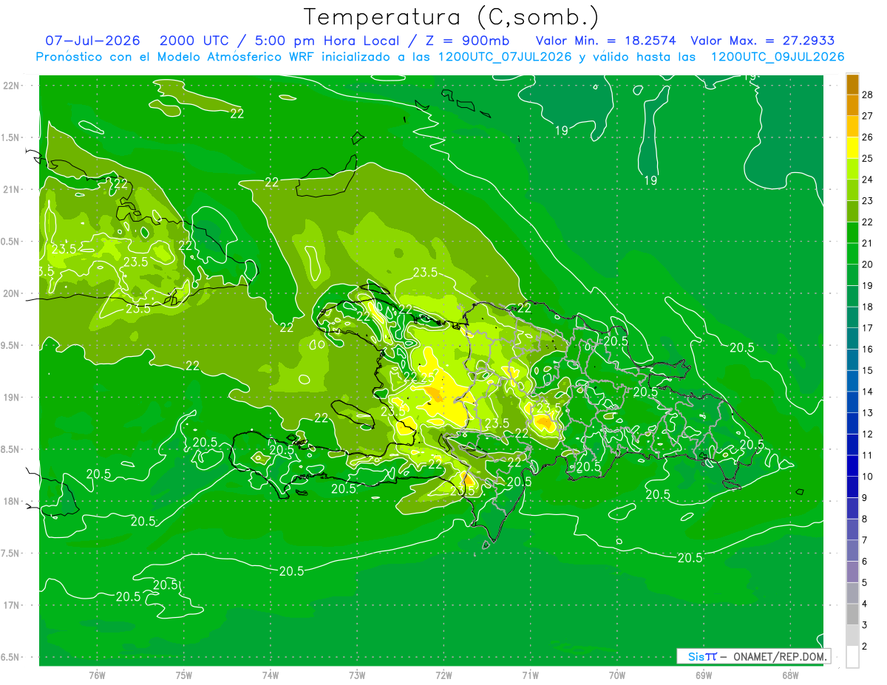Click the '73W' longitude axis label
The image size is (887, 685).
[x=357, y=675]
